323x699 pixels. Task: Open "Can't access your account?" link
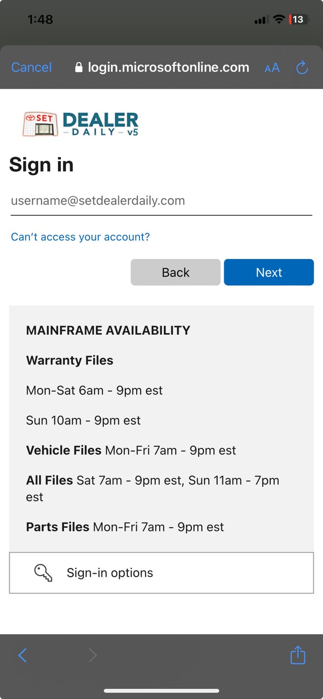click(x=80, y=237)
